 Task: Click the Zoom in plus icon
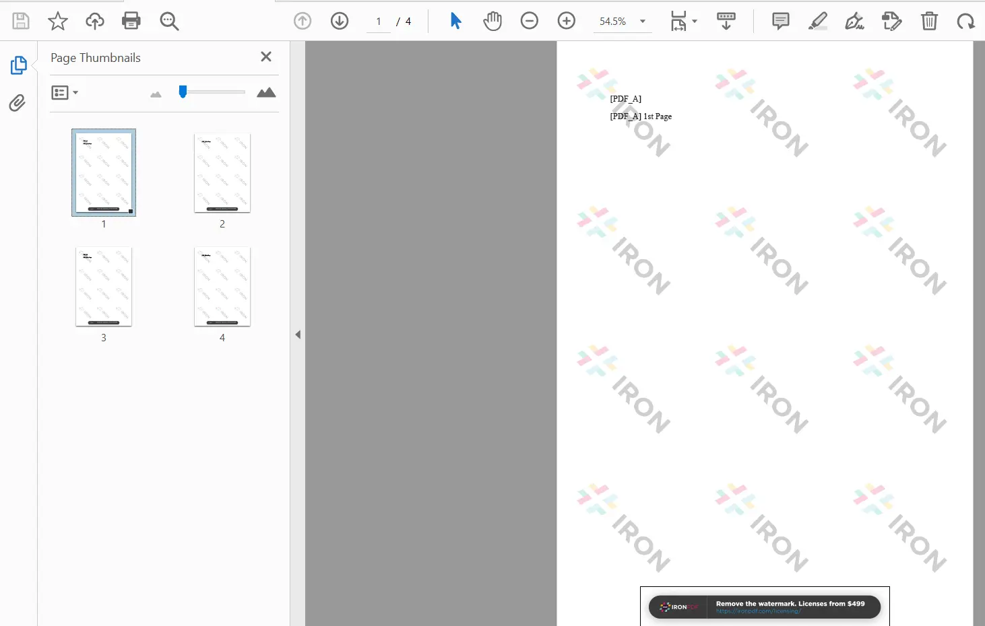coord(567,21)
